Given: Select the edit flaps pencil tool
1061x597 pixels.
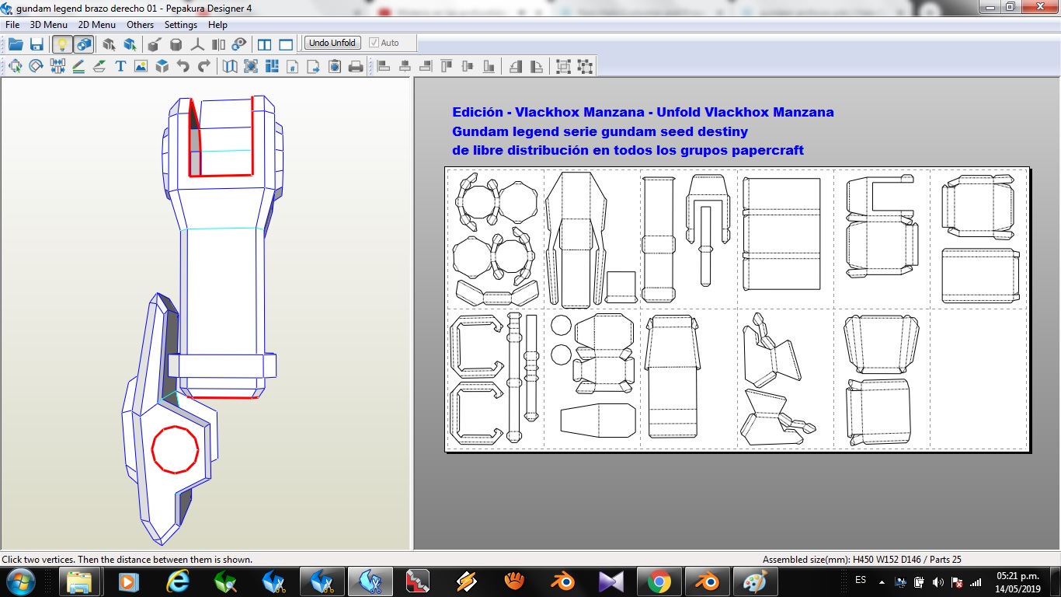Looking at the screenshot, I should (78, 67).
